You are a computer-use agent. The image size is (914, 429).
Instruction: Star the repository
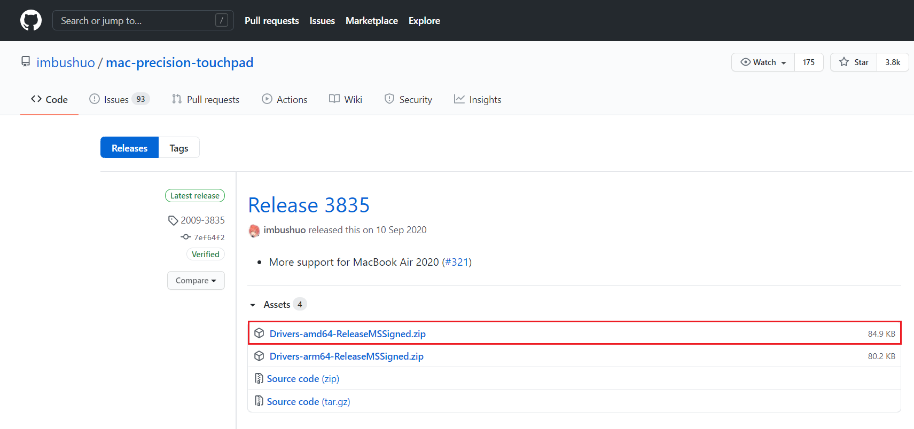(x=854, y=62)
